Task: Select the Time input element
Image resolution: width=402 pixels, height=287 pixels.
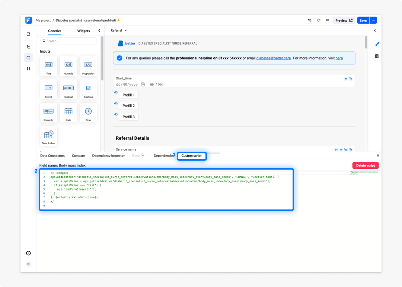Action: (x=88, y=113)
